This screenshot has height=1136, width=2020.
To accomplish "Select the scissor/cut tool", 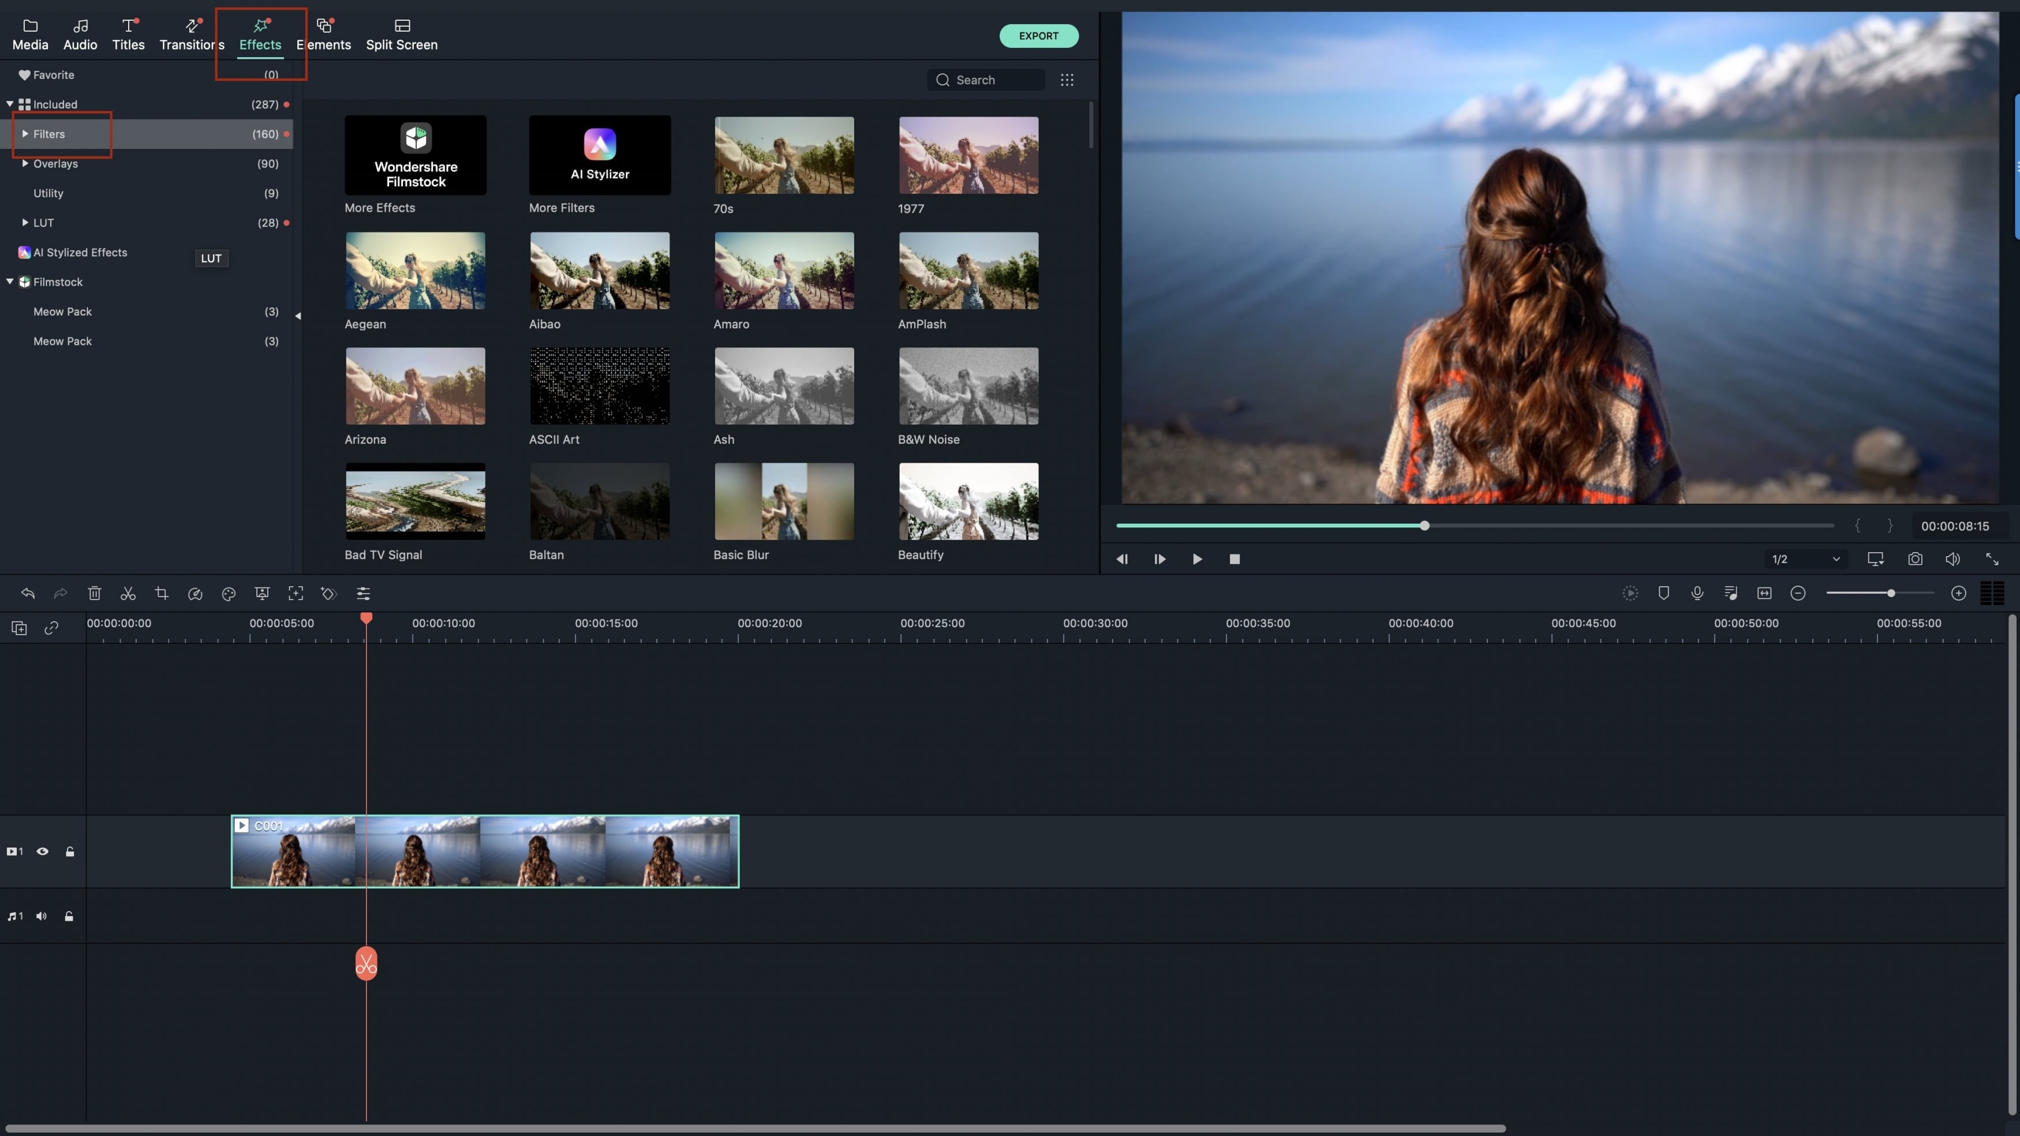I will click(128, 594).
